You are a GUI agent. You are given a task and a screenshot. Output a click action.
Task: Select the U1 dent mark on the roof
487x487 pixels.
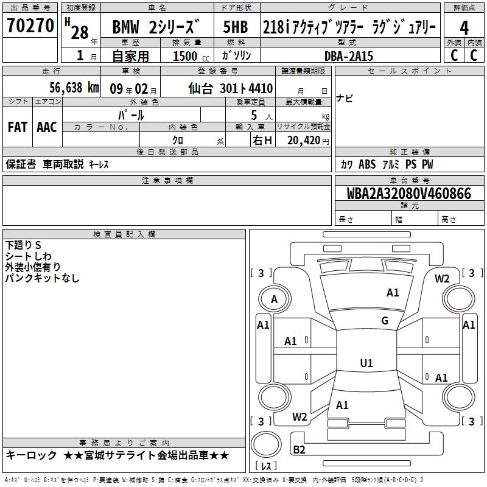[x=366, y=363]
